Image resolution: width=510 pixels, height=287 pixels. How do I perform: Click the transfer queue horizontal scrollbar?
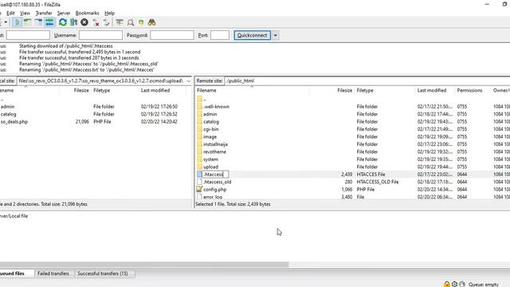pos(144,265)
